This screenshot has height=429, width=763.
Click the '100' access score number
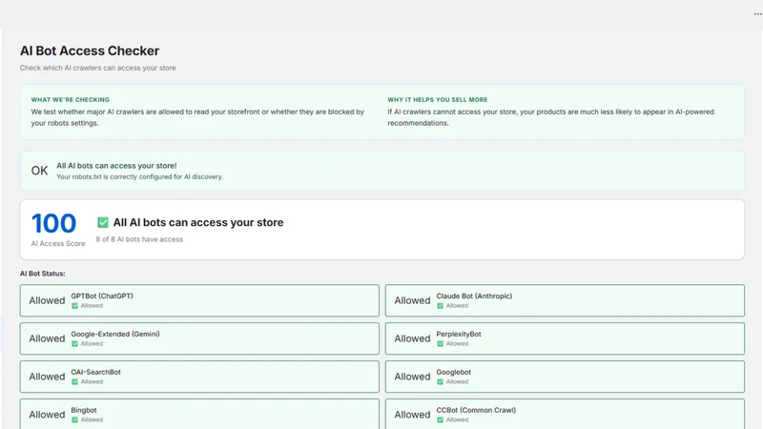(x=53, y=223)
